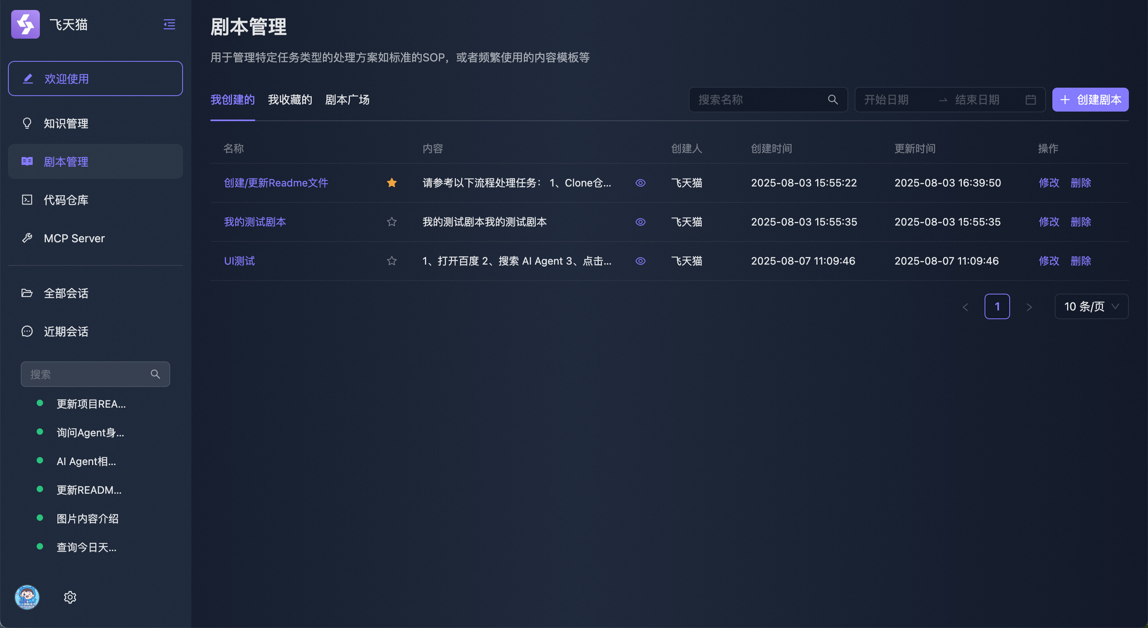Open the calendar icon in the date range
Screen dimensions: 1148x628
pyautogui.click(x=1030, y=100)
